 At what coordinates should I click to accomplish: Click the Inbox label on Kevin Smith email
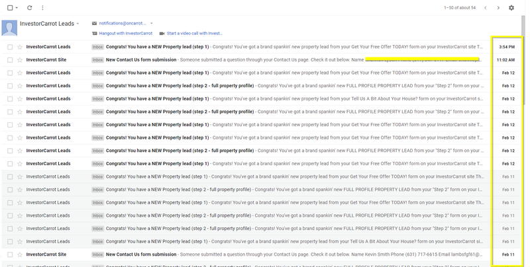pyautogui.click(x=97, y=254)
